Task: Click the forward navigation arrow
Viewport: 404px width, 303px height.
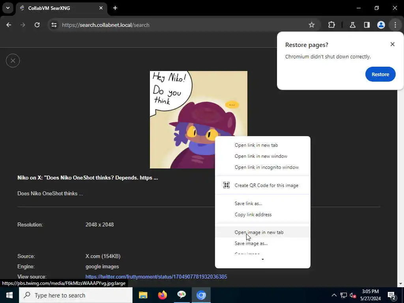Action: tap(23, 25)
